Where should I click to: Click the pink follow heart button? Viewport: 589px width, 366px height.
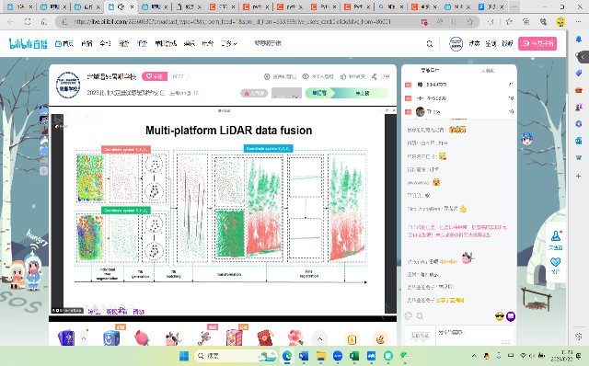coord(155,76)
